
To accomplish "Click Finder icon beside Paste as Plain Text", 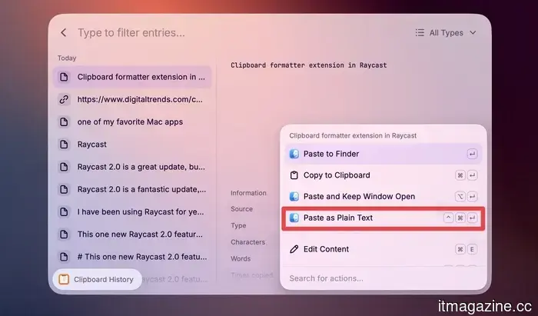I will pos(294,218).
